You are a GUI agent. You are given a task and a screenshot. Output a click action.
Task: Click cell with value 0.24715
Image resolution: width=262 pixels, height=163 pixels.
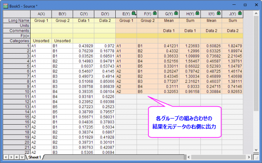211,86
